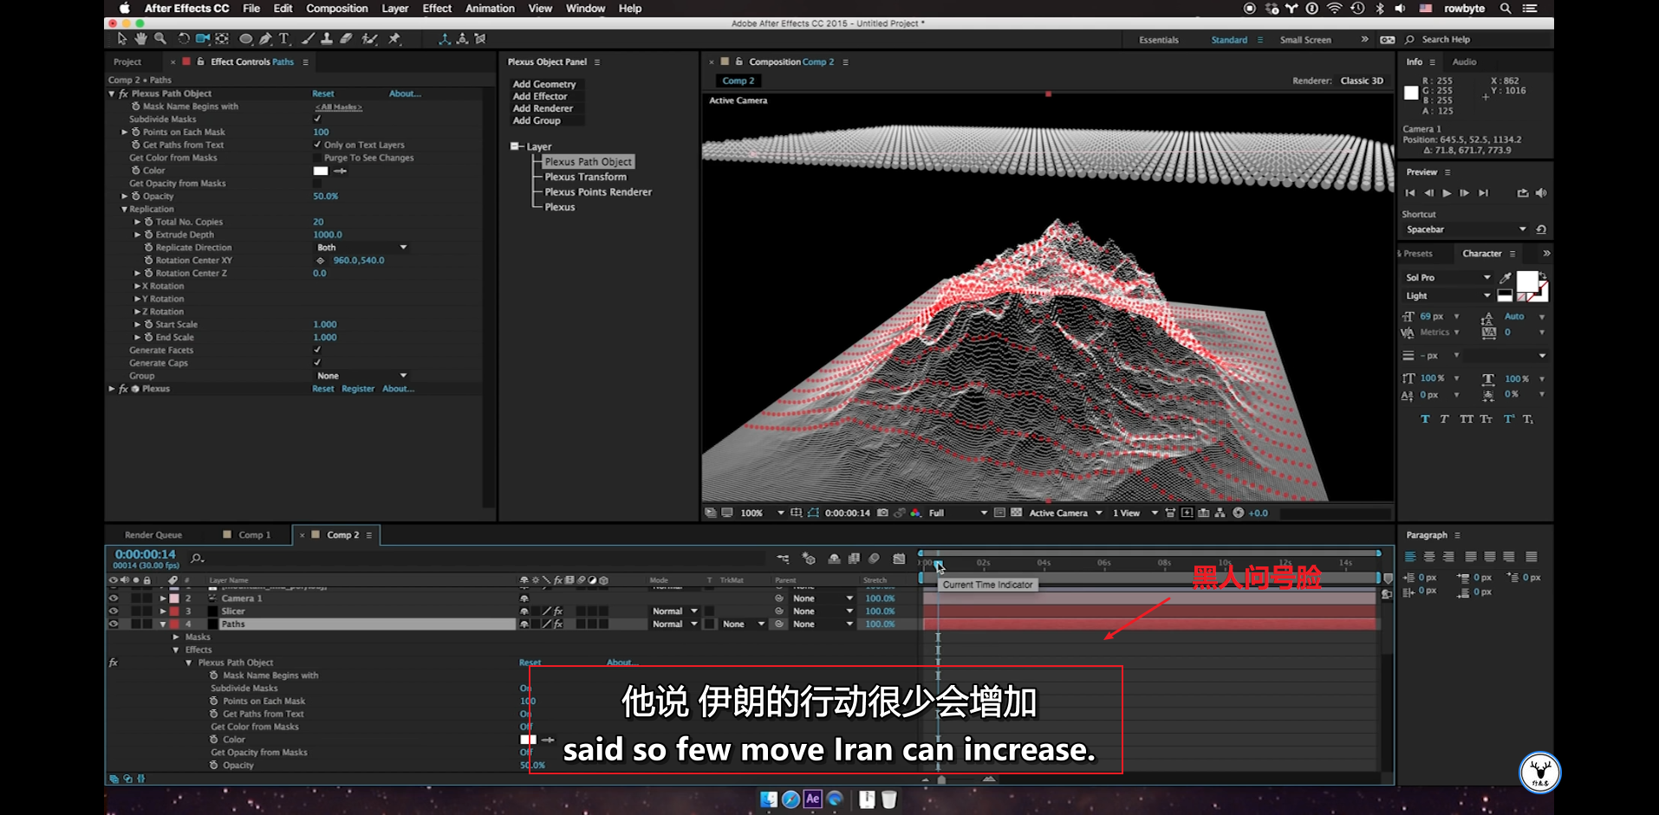Switch to the Render Queue tab
The width and height of the screenshot is (1659, 815).
coord(153,535)
